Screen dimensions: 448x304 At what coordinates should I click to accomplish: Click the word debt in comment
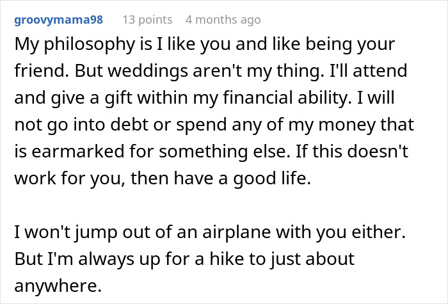click(129, 125)
